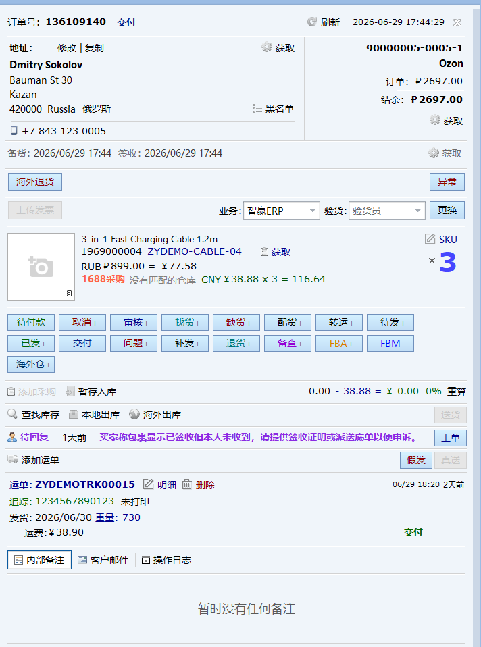This screenshot has width=481, height=647.
Task: Click the clipboard icon next to ZYDEMO-CABLE-04
Action: click(x=265, y=252)
